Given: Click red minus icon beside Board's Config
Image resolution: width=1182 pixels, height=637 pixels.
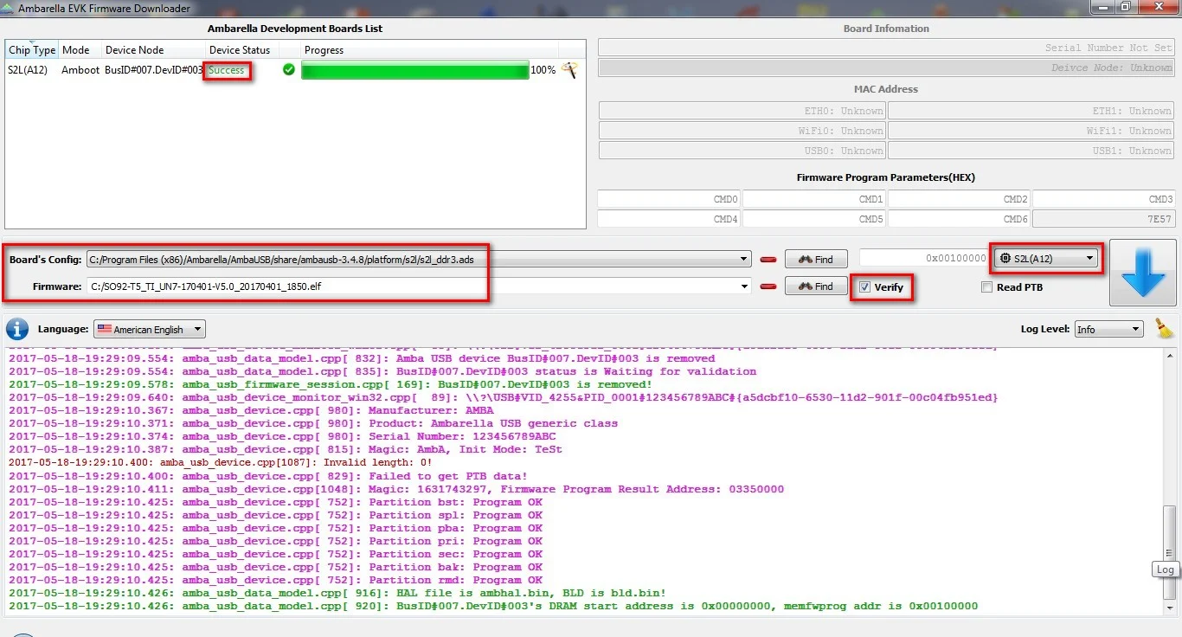Looking at the screenshot, I should pyautogui.click(x=768, y=259).
